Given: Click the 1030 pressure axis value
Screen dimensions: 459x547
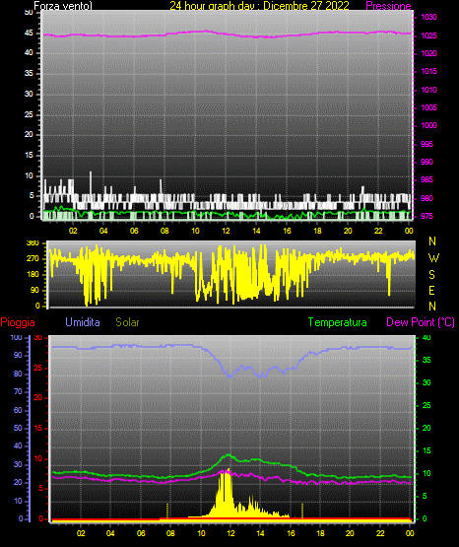Looking at the screenshot, I should pyautogui.click(x=428, y=17).
